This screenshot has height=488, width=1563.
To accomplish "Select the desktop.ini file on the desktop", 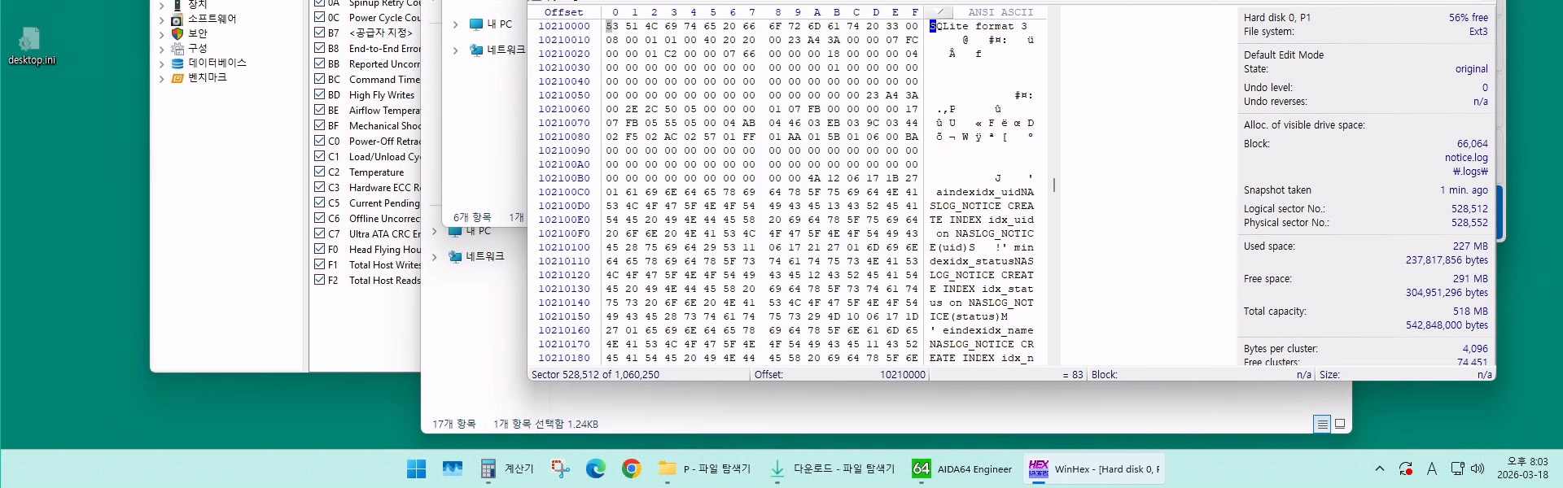I will tap(31, 46).
